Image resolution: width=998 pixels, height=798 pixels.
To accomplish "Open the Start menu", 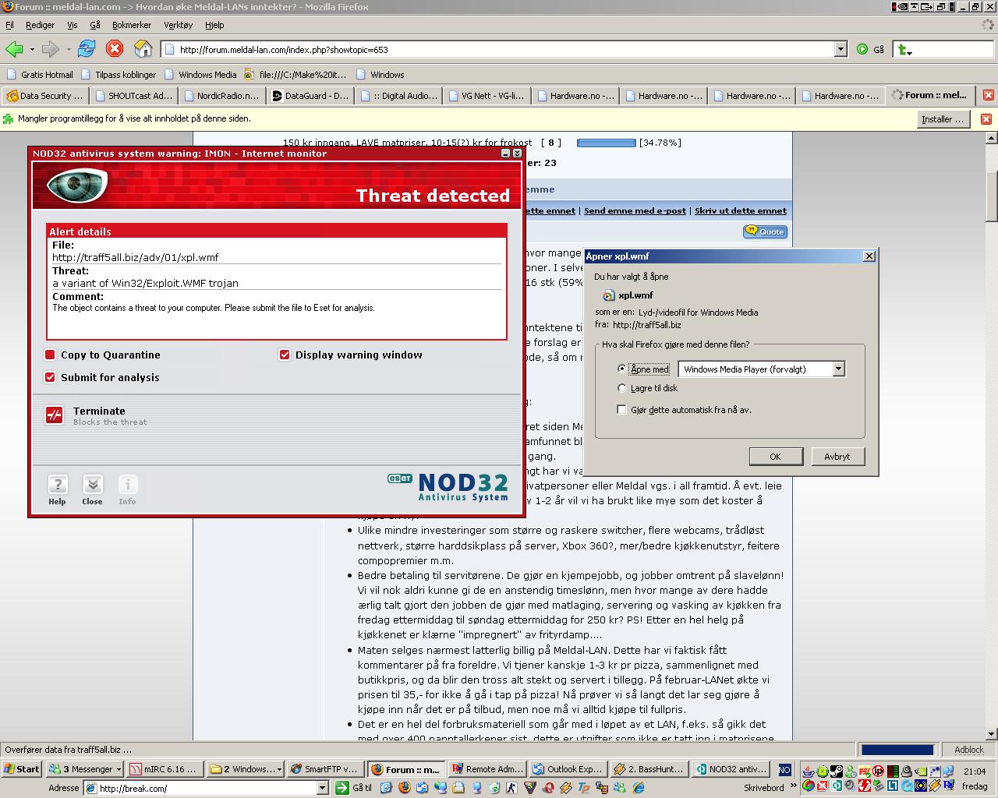I will [22, 769].
